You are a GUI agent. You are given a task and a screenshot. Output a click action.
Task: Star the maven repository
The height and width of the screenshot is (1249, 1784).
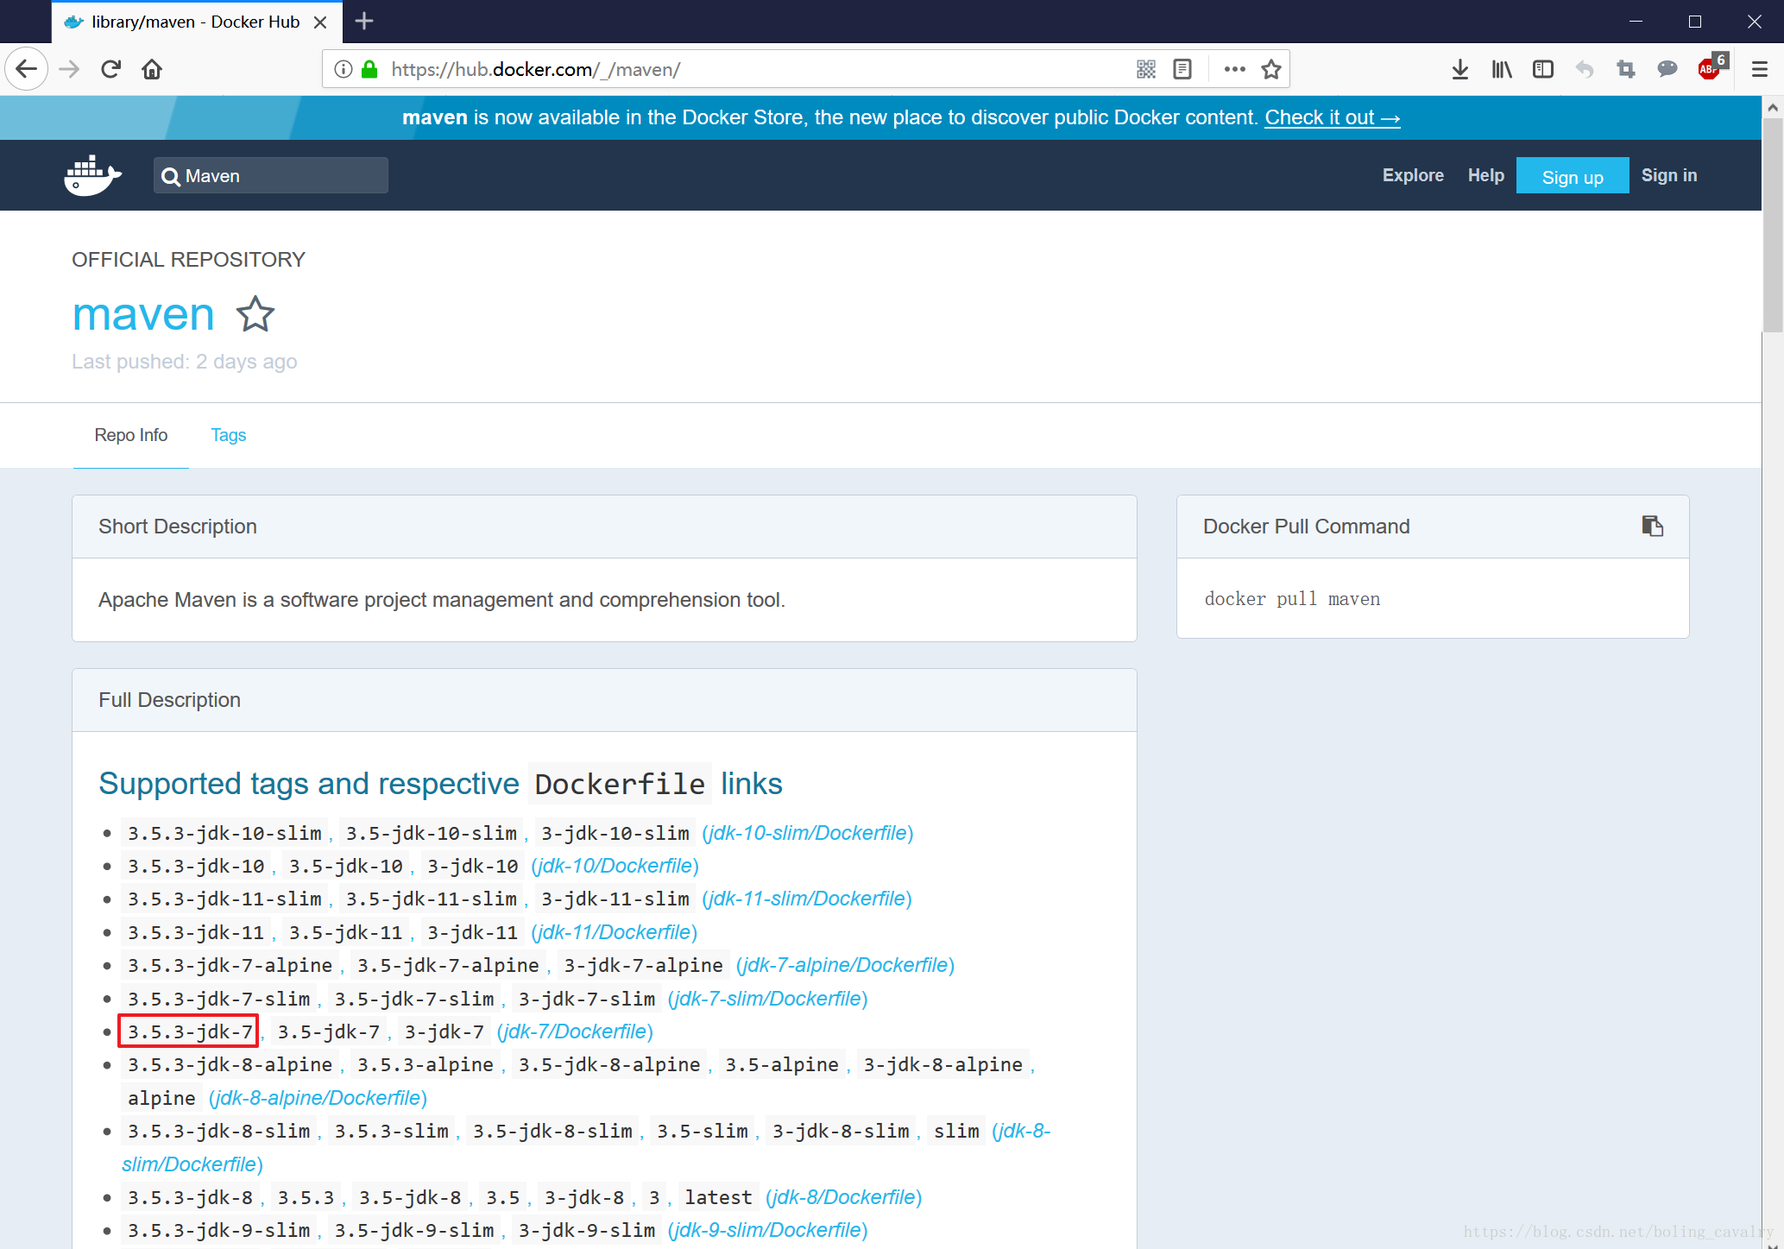pos(255,314)
